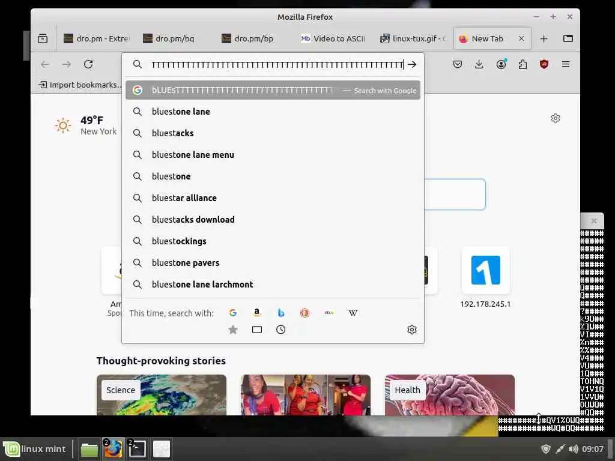Switch to the dro.pm - Extre tab
Screen dimensions: 615x461
click(x=97, y=38)
